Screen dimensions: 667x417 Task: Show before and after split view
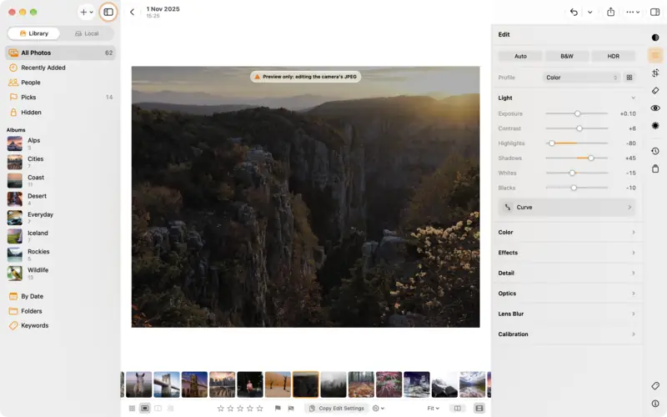[457, 408]
